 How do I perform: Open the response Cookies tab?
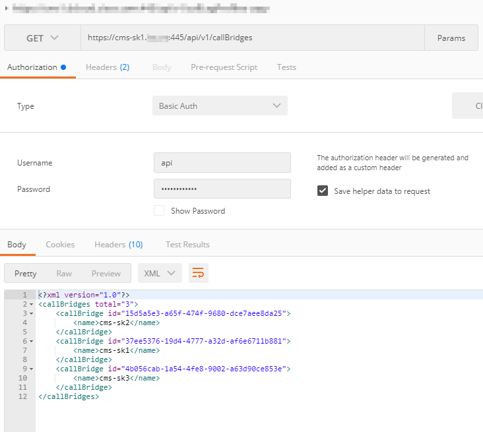[60, 245]
